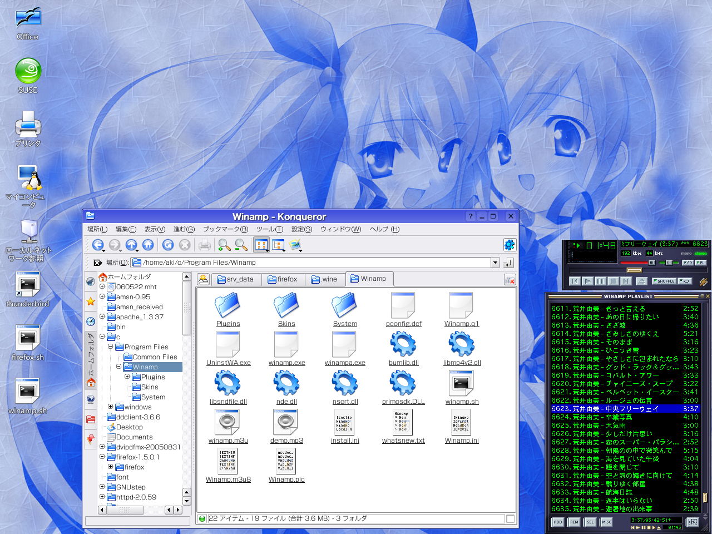Print the current view with the printer icon
The width and height of the screenshot is (712, 534).
coord(205,245)
